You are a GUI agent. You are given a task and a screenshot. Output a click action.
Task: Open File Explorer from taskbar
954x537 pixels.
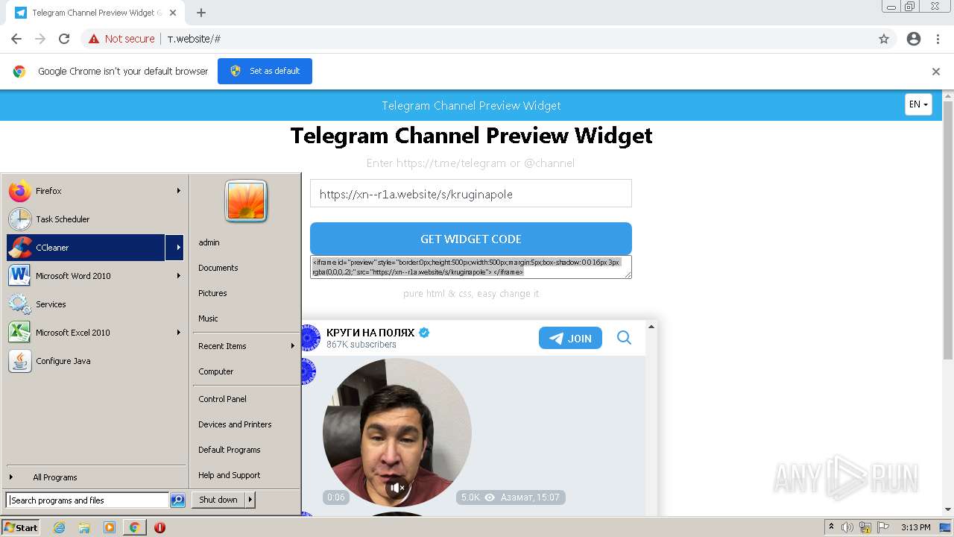point(84,527)
